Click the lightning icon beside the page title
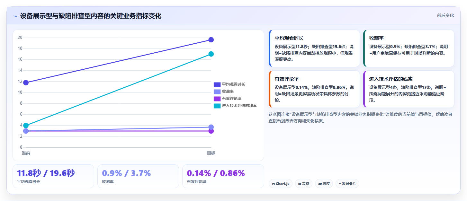 [x=15, y=16]
